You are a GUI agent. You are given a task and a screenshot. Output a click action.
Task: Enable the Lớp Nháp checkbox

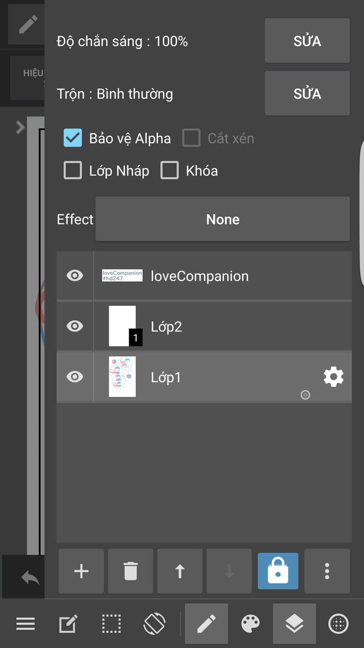click(x=73, y=170)
